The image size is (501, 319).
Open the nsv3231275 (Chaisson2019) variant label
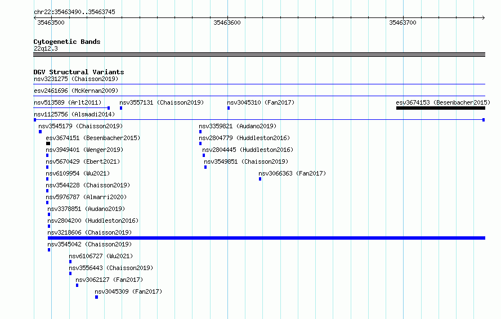[x=76, y=79]
